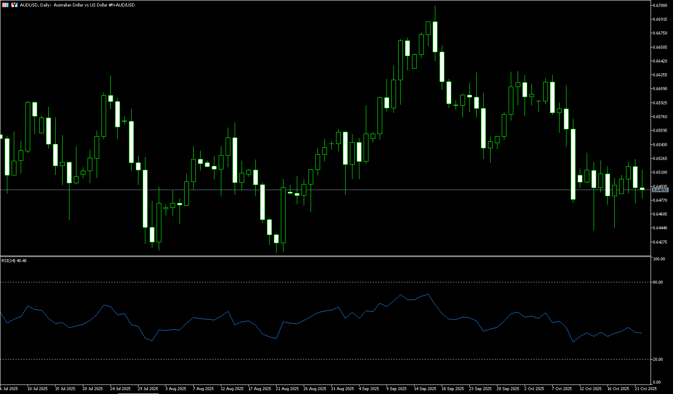This screenshot has height=394, width=673.
Task: Click the one-click trading panel icon
Action: tap(14, 5)
